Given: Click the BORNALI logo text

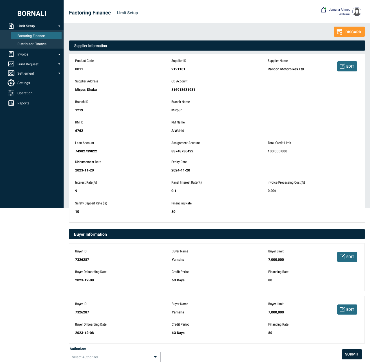Looking at the screenshot, I should tap(32, 14).
